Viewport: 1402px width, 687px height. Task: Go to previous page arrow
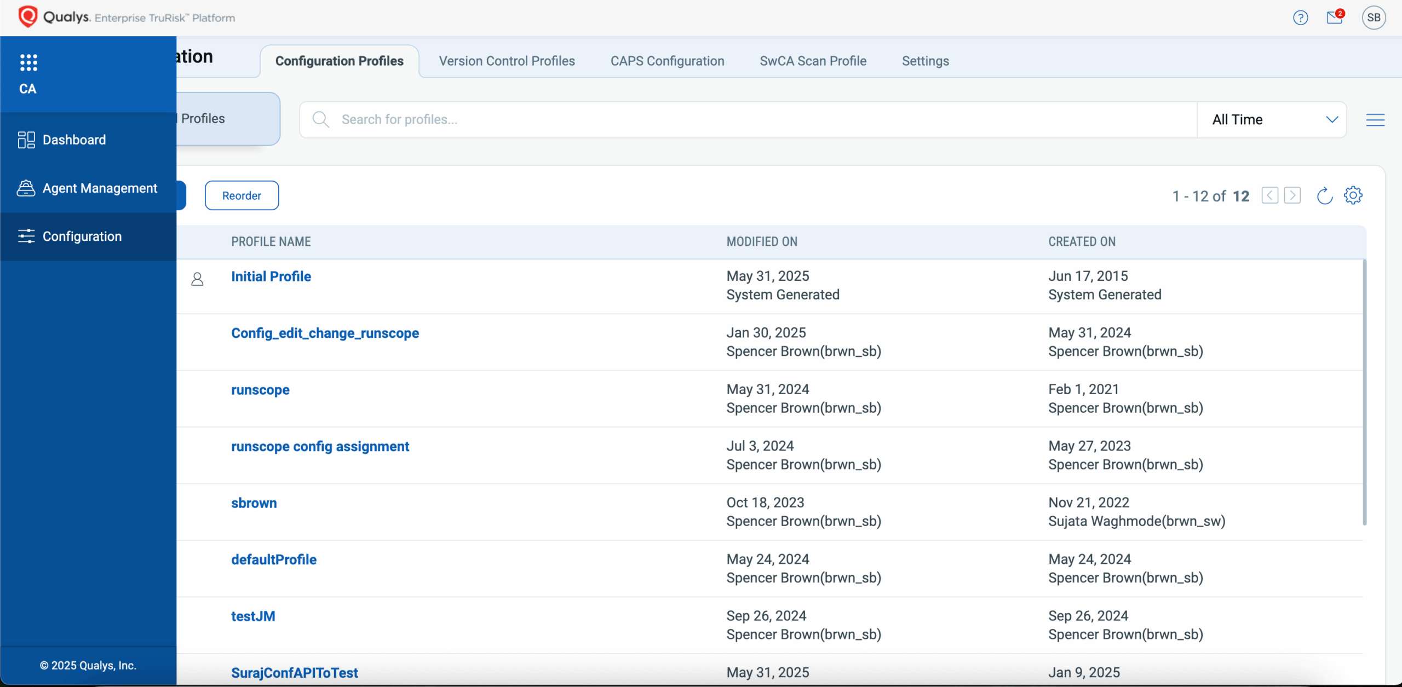(1269, 195)
